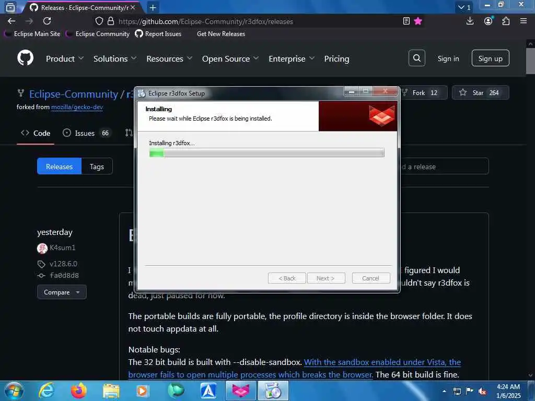Reload the page with the refresh icon
Viewport: 535px width, 401px height.
point(47,21)
